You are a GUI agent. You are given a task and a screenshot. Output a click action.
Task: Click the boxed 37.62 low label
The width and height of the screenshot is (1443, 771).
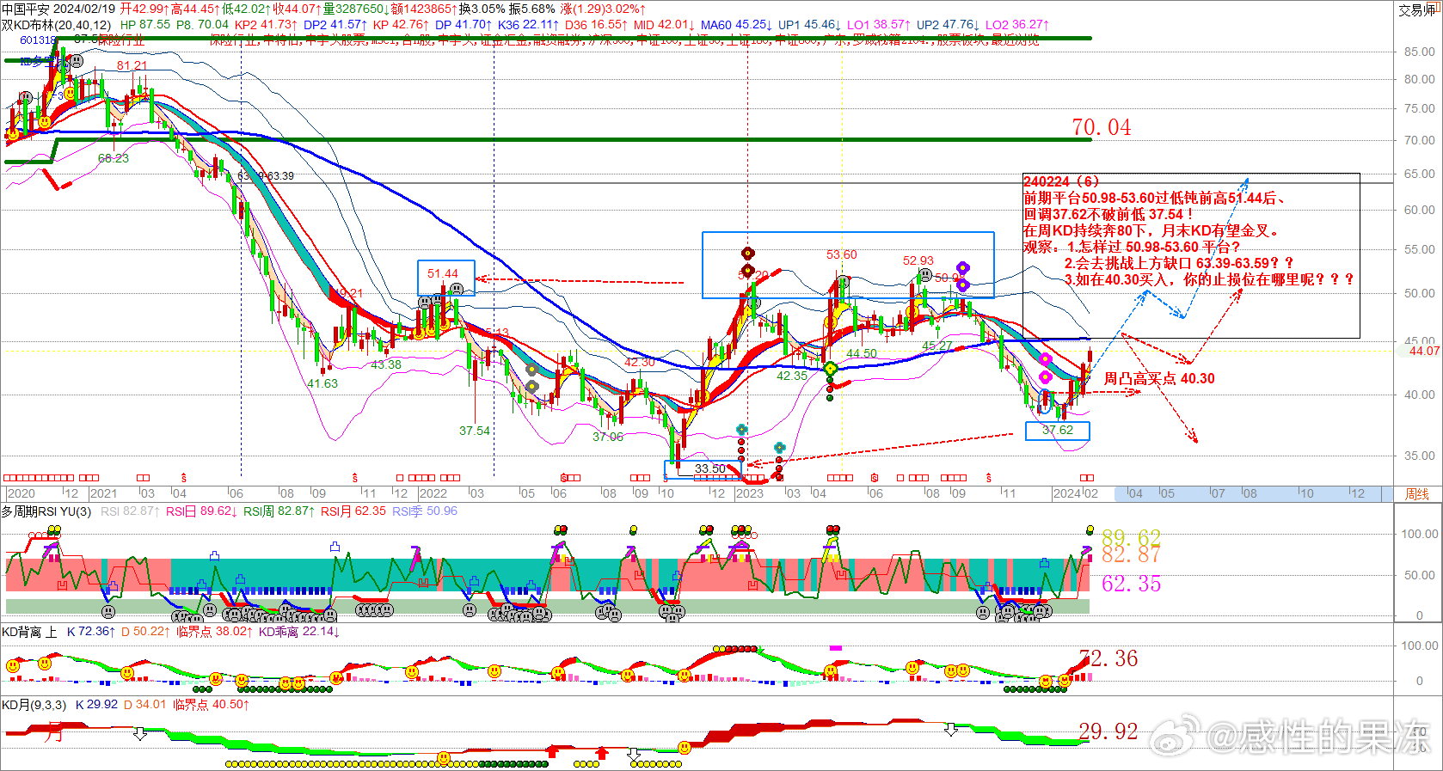1058,431
